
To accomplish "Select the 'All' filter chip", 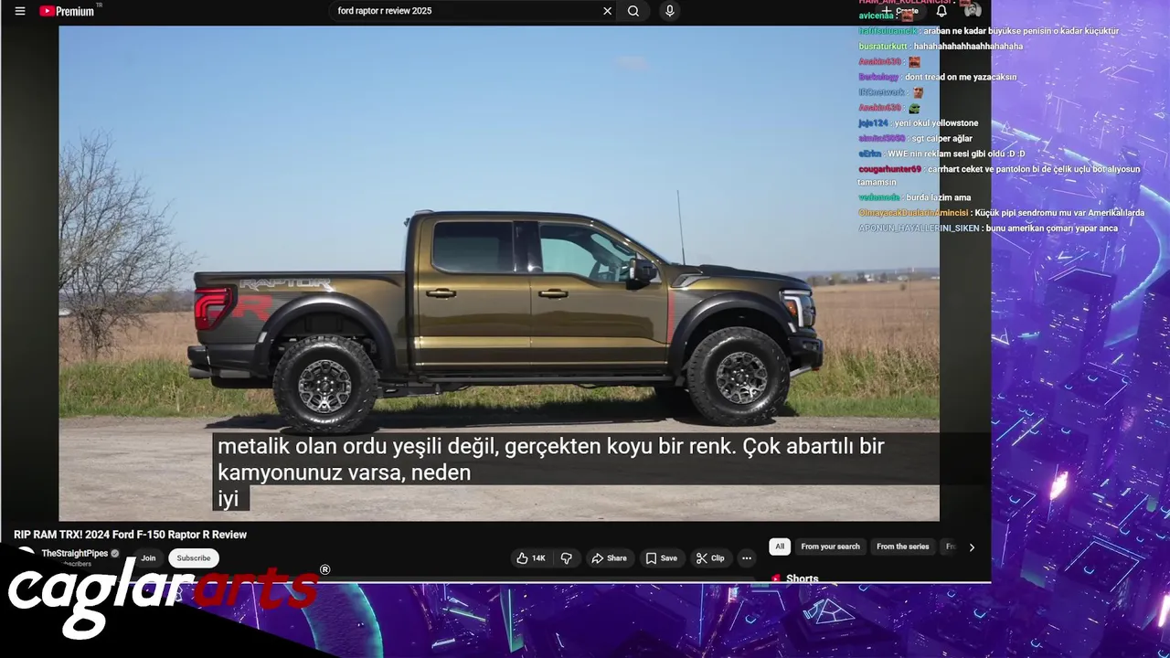I will tap(780, 547).
